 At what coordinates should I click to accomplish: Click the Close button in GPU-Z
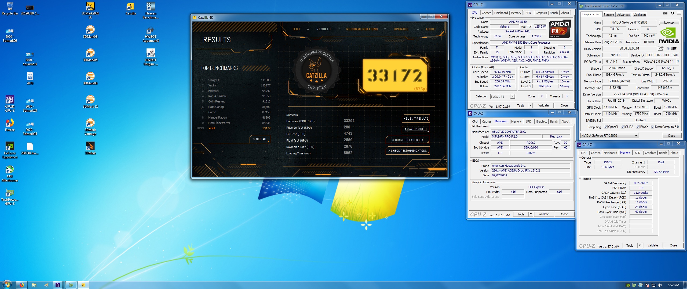(671, 136)
